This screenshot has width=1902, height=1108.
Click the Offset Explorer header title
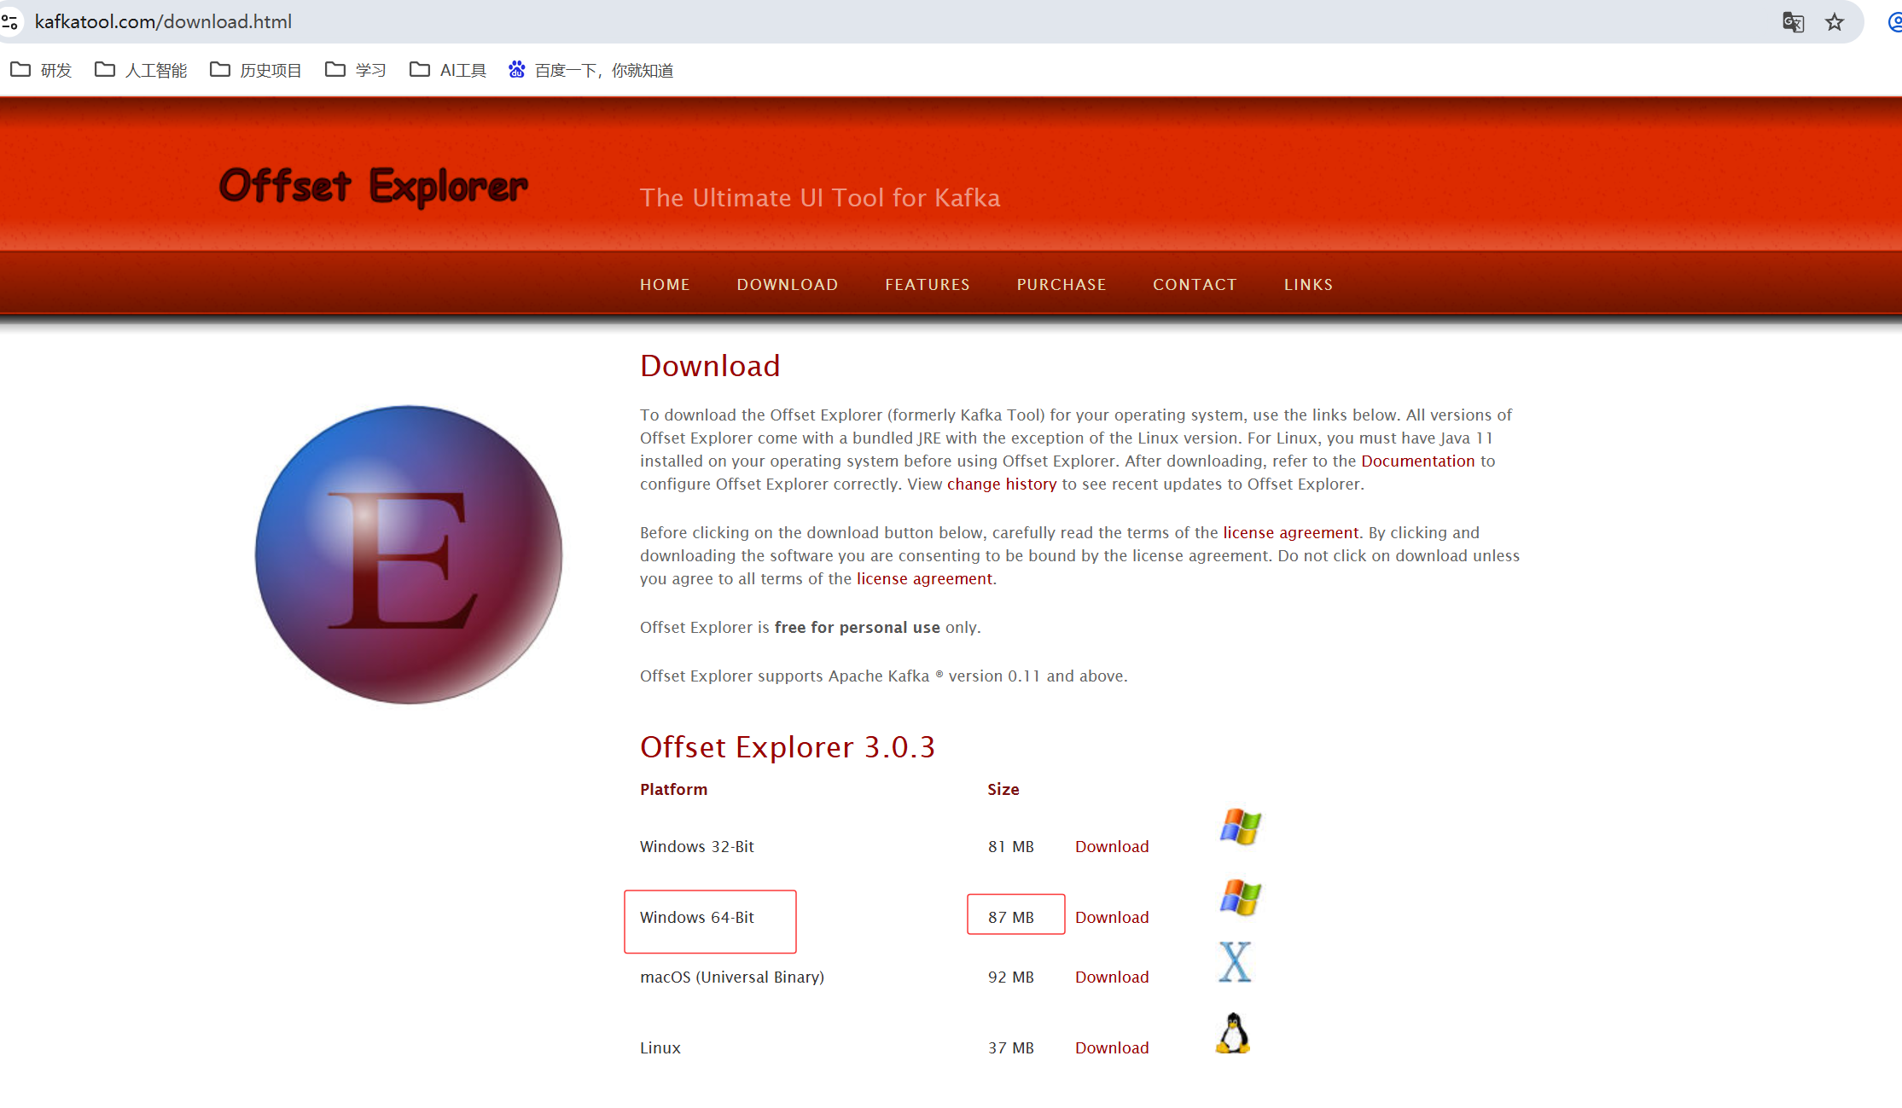[374, 186]
